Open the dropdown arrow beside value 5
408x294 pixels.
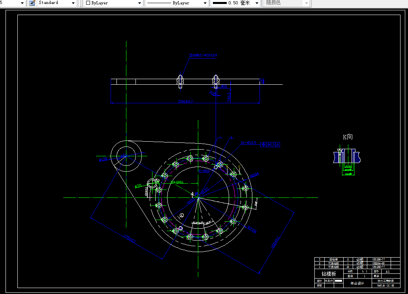[x=22, y=3]
